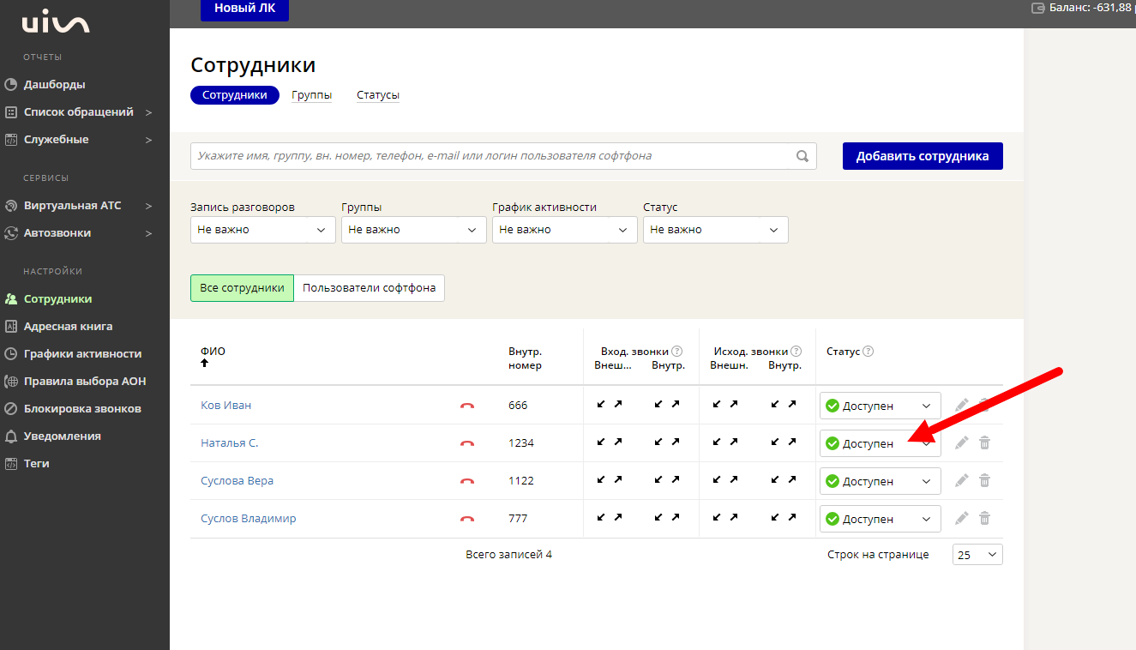
Task: Click the Виртуальная АТС icon
Action: [11, 206]
